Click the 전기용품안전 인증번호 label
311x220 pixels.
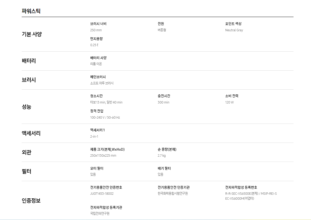tap(106, 187)
